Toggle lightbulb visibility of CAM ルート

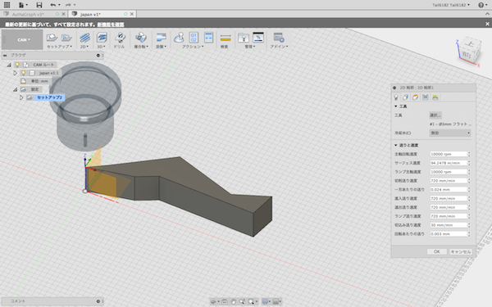point(17,65)
